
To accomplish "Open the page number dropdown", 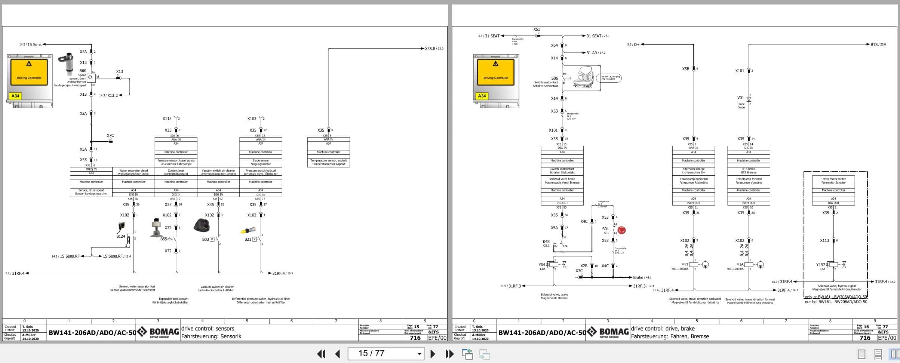I will coord(419,354).
